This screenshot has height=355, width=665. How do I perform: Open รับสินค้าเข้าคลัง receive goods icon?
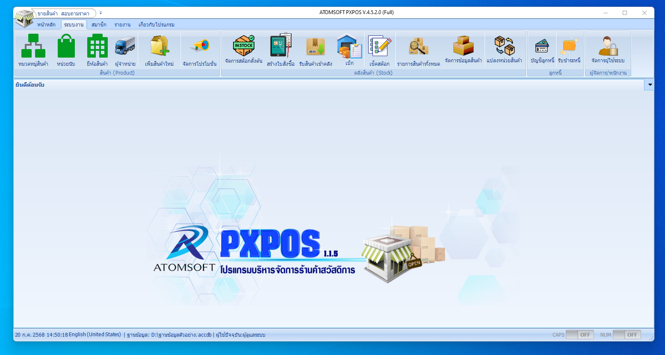316,47
